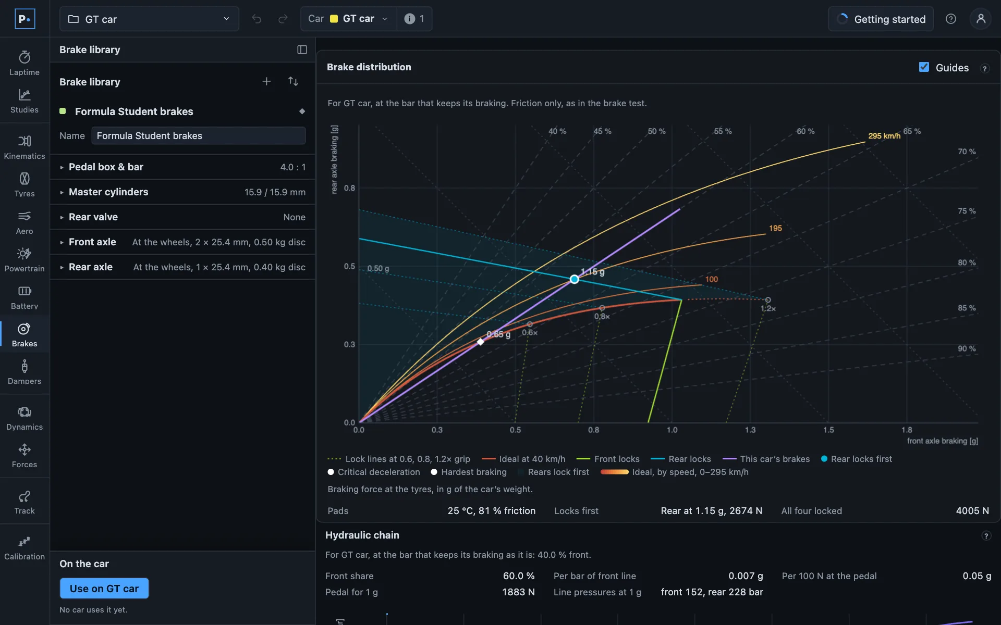Open the Track section
Screen dimensions: 1001x625
[25, 502]
